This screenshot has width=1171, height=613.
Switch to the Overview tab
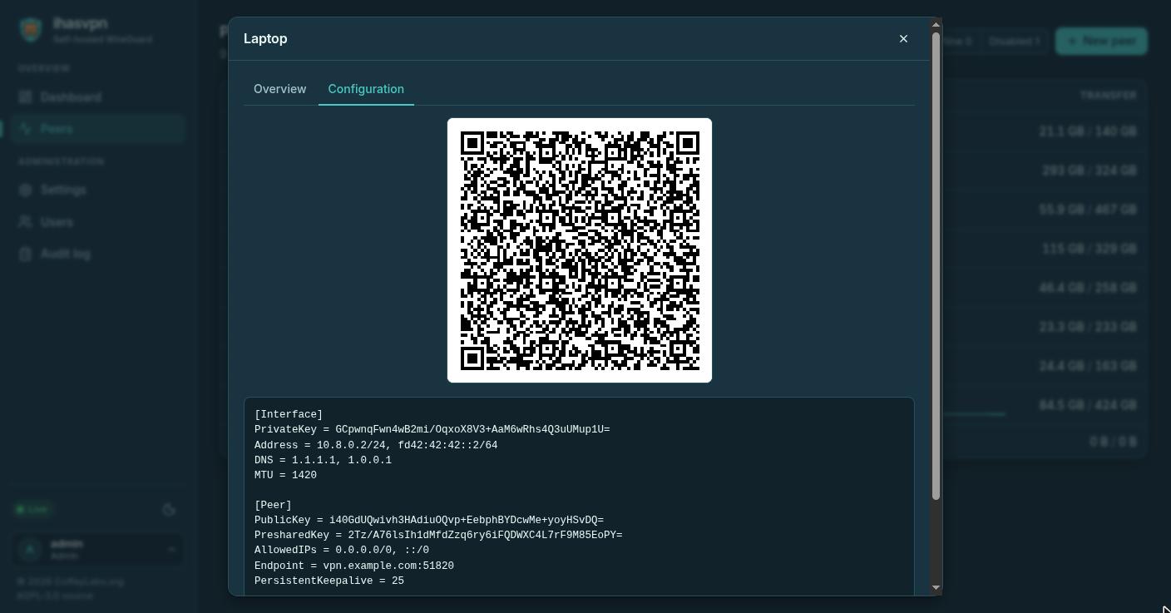point(279,89)
